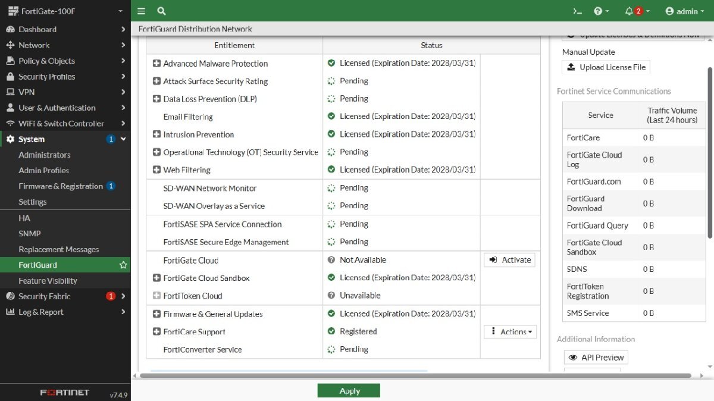Open Security Profiles in the sidebar
This screenshot has width=714, height=401.
[46, 76]
